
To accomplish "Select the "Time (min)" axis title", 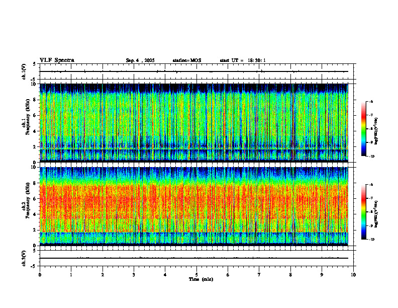I will 201,279.
